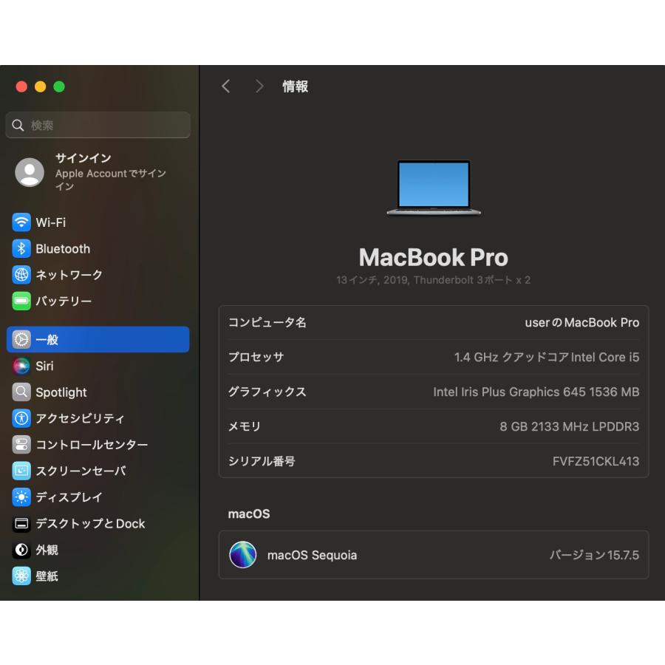The image size is (665, 665).
Task: Click the プロセッサ label
Action: click(x=256, y=357)
